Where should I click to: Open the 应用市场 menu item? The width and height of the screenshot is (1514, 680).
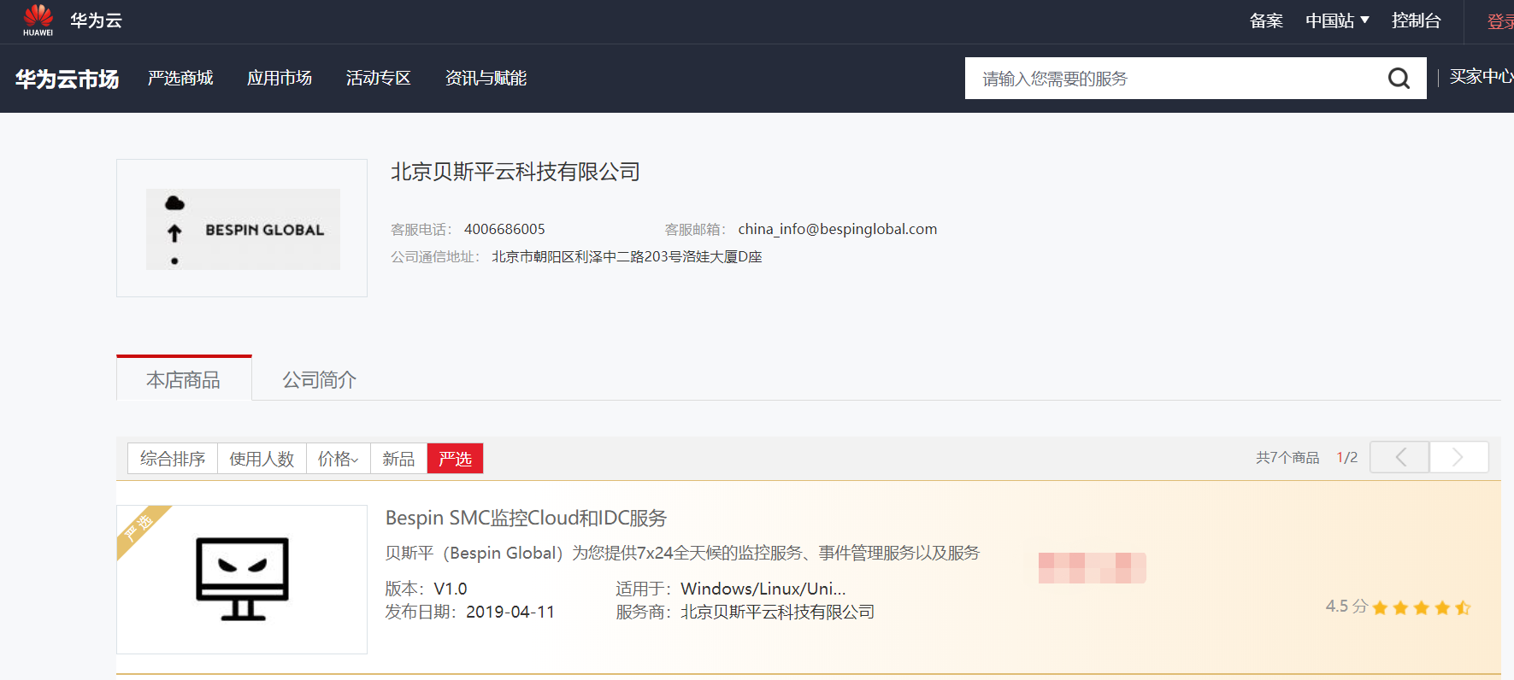click(x=280, y=79)
